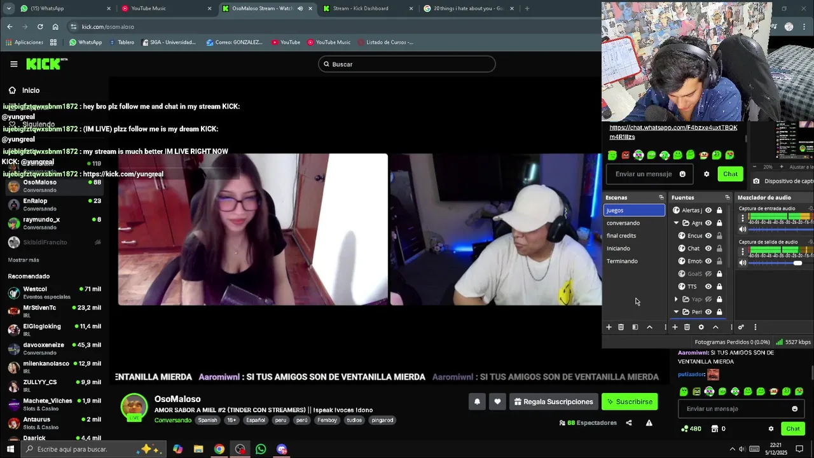This screenshot has height=458, width=814.
Task: Toggle visibility of Emot source
Action: click(708, 261)
